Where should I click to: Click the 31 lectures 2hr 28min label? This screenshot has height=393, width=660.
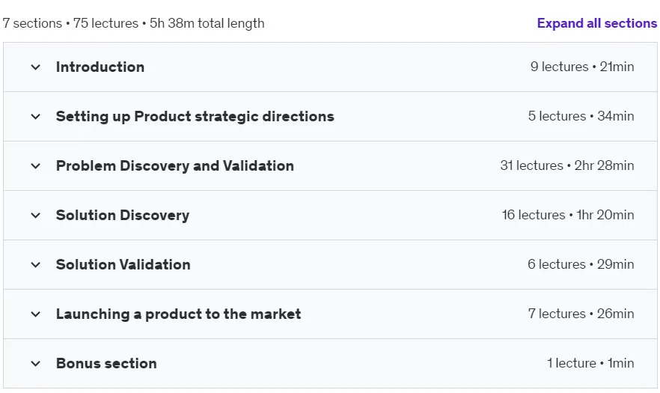point(567,165)
